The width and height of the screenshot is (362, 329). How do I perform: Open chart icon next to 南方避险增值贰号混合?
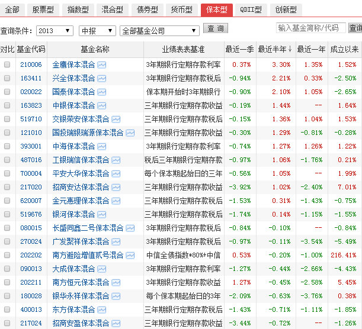[x=130, y=256]
